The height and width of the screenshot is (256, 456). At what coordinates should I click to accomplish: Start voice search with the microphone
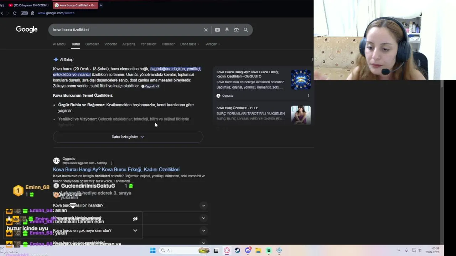[x=227, y=30]
